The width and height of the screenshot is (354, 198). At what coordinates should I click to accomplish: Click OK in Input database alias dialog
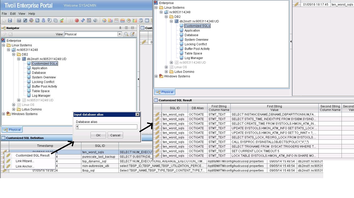tap(98, 135)
